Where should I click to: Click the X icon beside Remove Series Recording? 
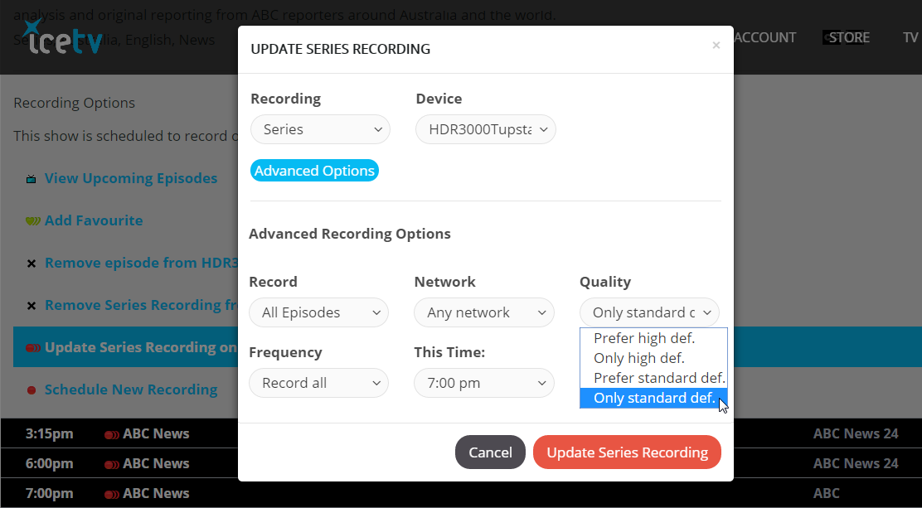click(32, 306)
